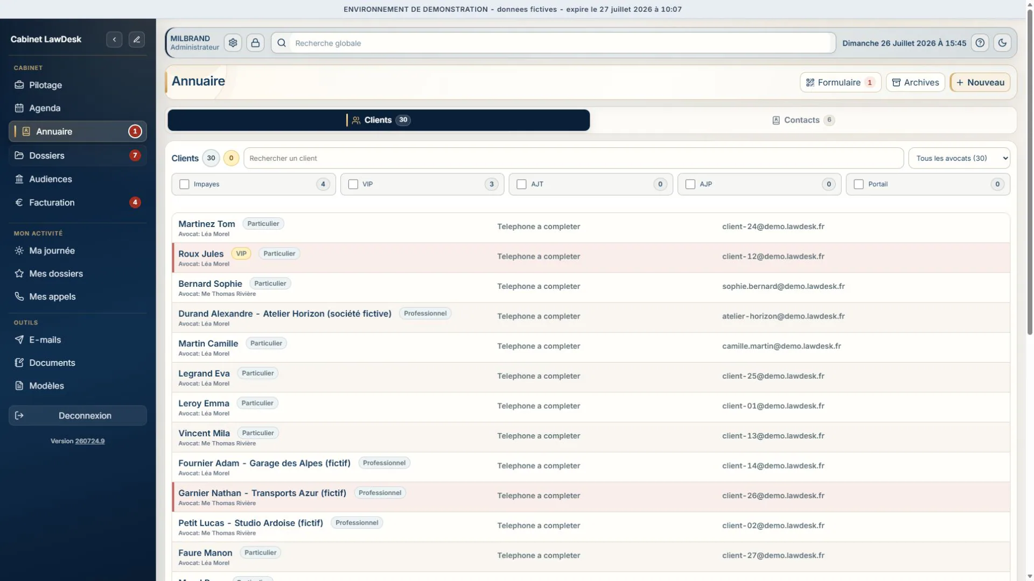Open Pilotage in the sidebar
This screenshot has width=1034, height=581.
pyautogui.click(x=78, y=85)
